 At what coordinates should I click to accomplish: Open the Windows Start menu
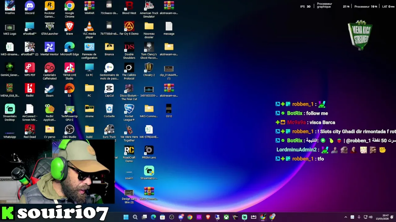(126, 217)
